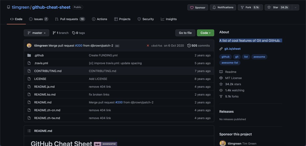Click the file icon beside README.md
Viewport: 306px width, 146px height.
[29, 102]
